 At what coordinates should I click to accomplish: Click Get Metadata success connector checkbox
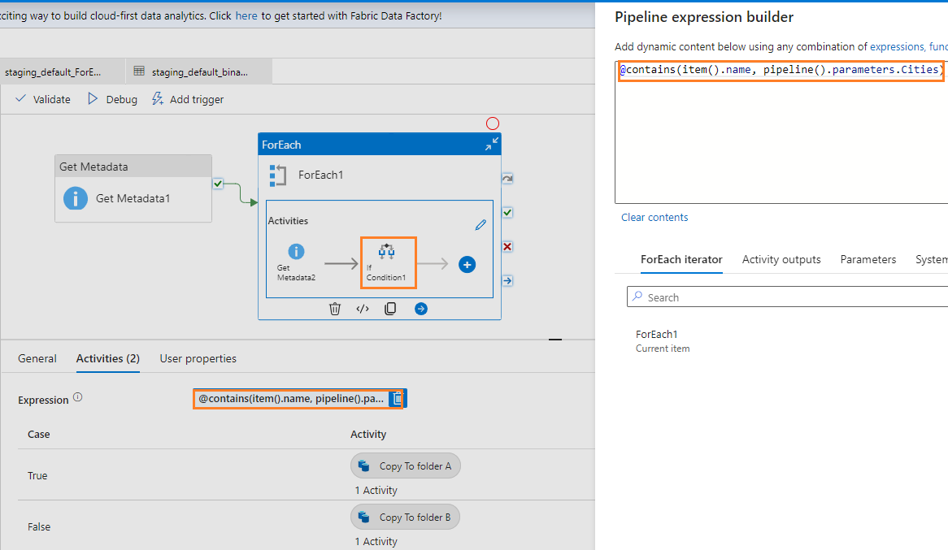tap(218, 184)
